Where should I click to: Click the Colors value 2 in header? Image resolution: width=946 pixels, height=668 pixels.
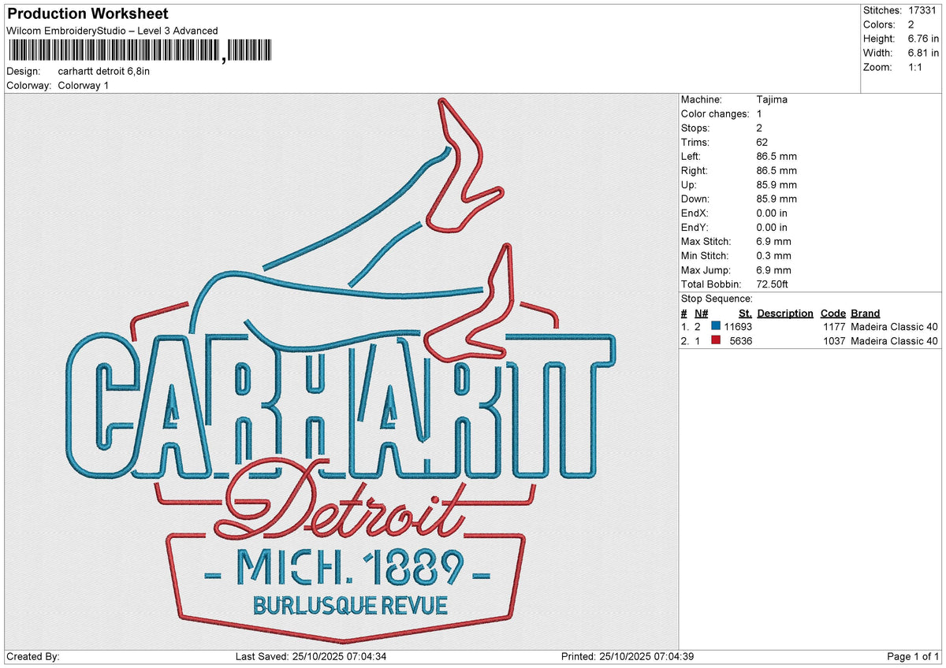[x=911, y=24]
